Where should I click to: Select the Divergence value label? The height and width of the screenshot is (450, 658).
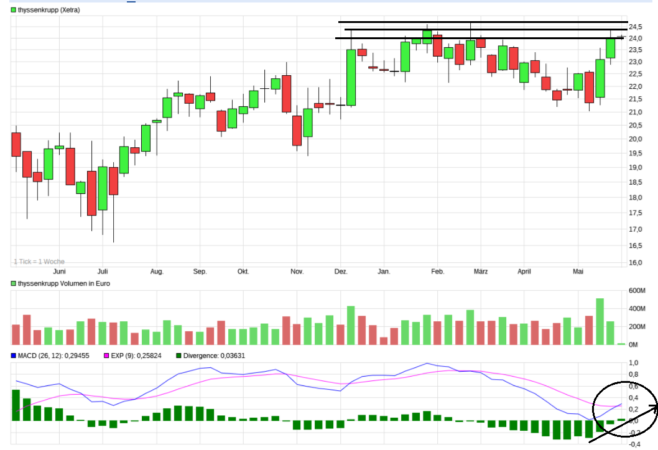(206, 356)
